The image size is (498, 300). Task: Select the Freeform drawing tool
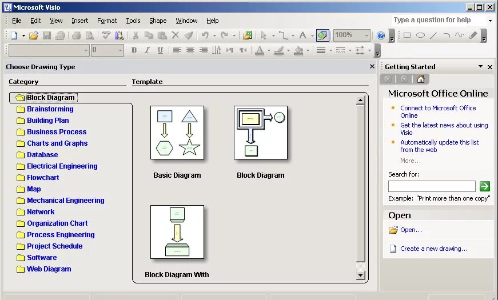460,35
